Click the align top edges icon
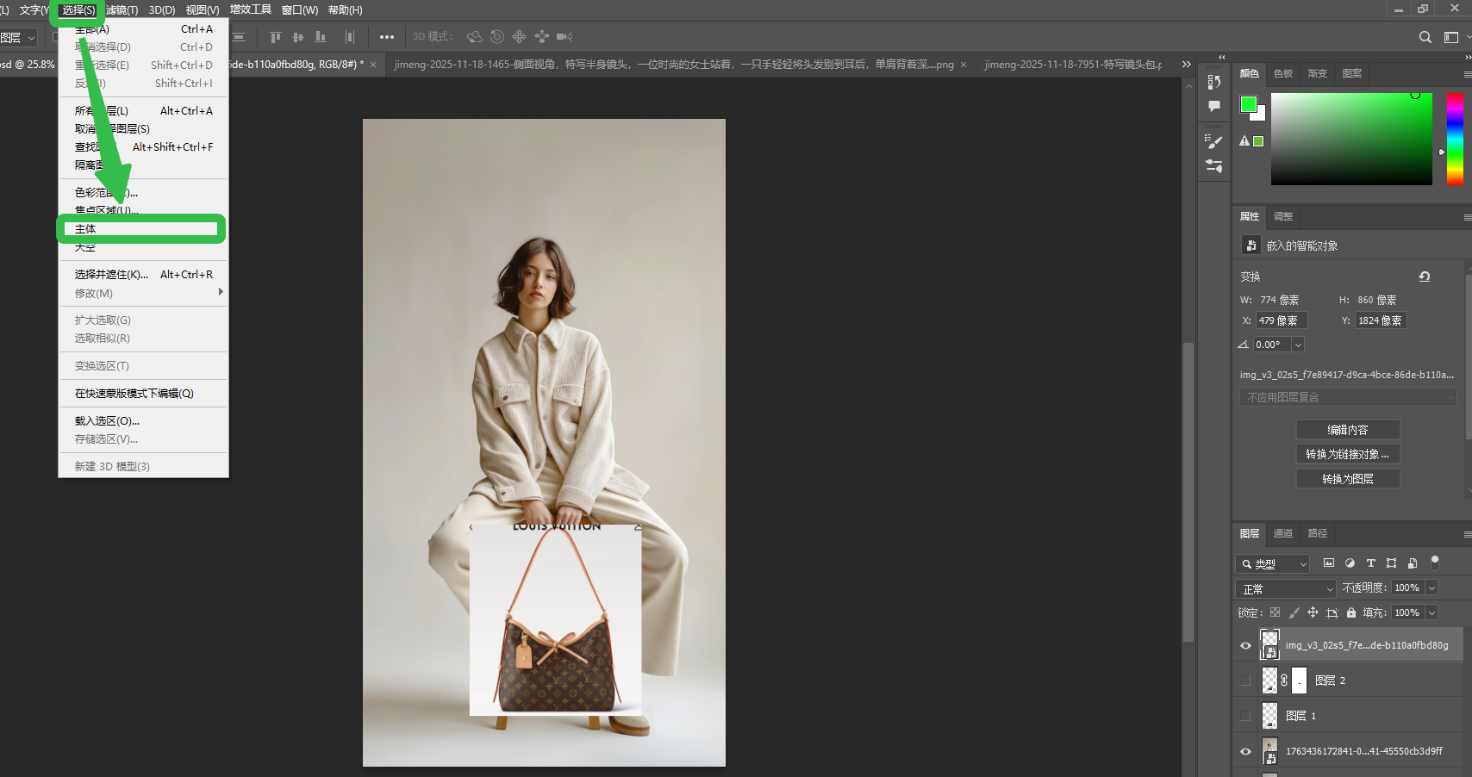The width and height of the screenshot is (1472, 777). point(276,37)
